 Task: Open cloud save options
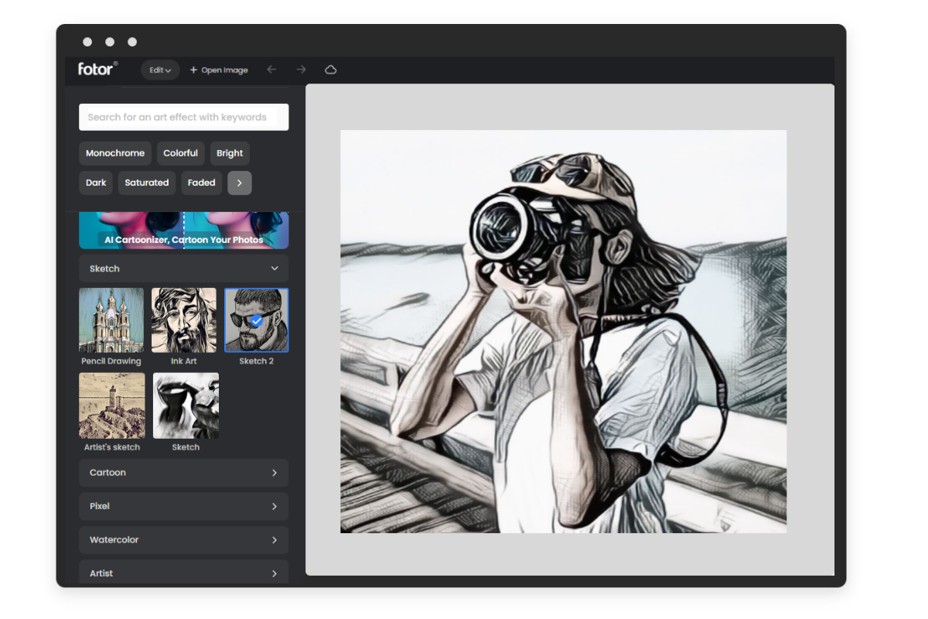330,70
